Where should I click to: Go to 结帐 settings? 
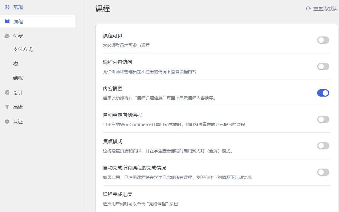click(x=18, y=78)
